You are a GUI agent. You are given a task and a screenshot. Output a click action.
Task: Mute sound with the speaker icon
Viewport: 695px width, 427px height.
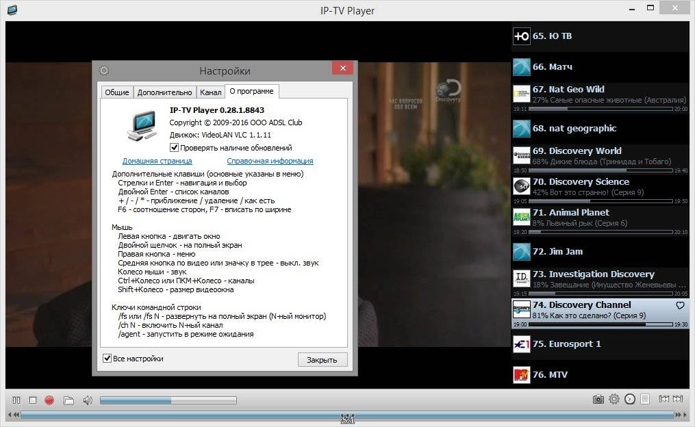pyautogui.click(x=88, y=400)
